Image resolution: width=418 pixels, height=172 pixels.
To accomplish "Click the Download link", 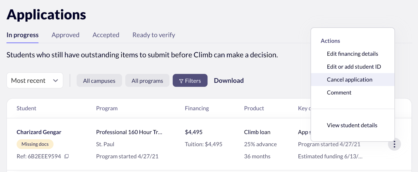I will point(229,81).
